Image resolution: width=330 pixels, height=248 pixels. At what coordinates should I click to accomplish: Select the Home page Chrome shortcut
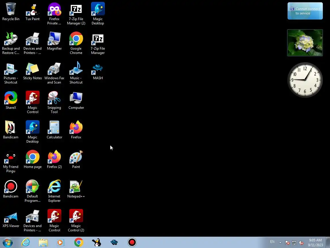[32, 159]
